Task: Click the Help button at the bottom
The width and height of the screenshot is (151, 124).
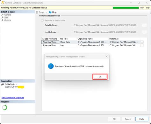Action: point(142,119)
